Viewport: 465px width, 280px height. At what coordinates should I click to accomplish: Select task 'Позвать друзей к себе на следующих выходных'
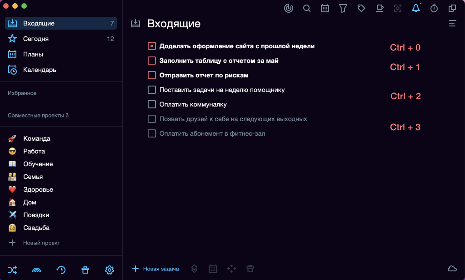[x=233, y=119]
